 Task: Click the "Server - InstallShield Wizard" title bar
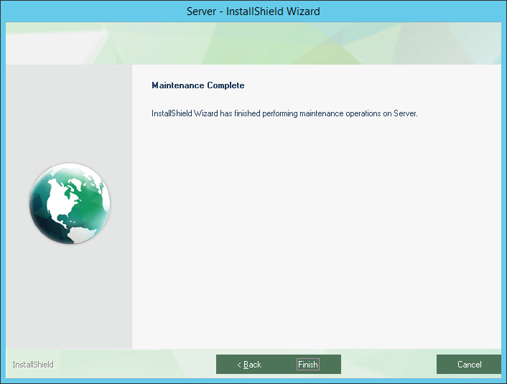point(253,11)
